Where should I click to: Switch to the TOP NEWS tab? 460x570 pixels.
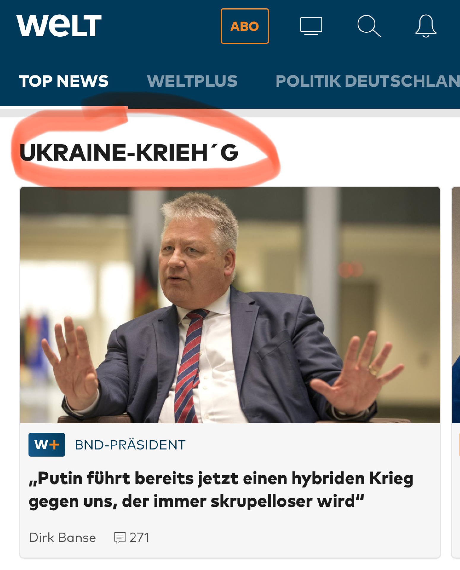click(64, 81)
